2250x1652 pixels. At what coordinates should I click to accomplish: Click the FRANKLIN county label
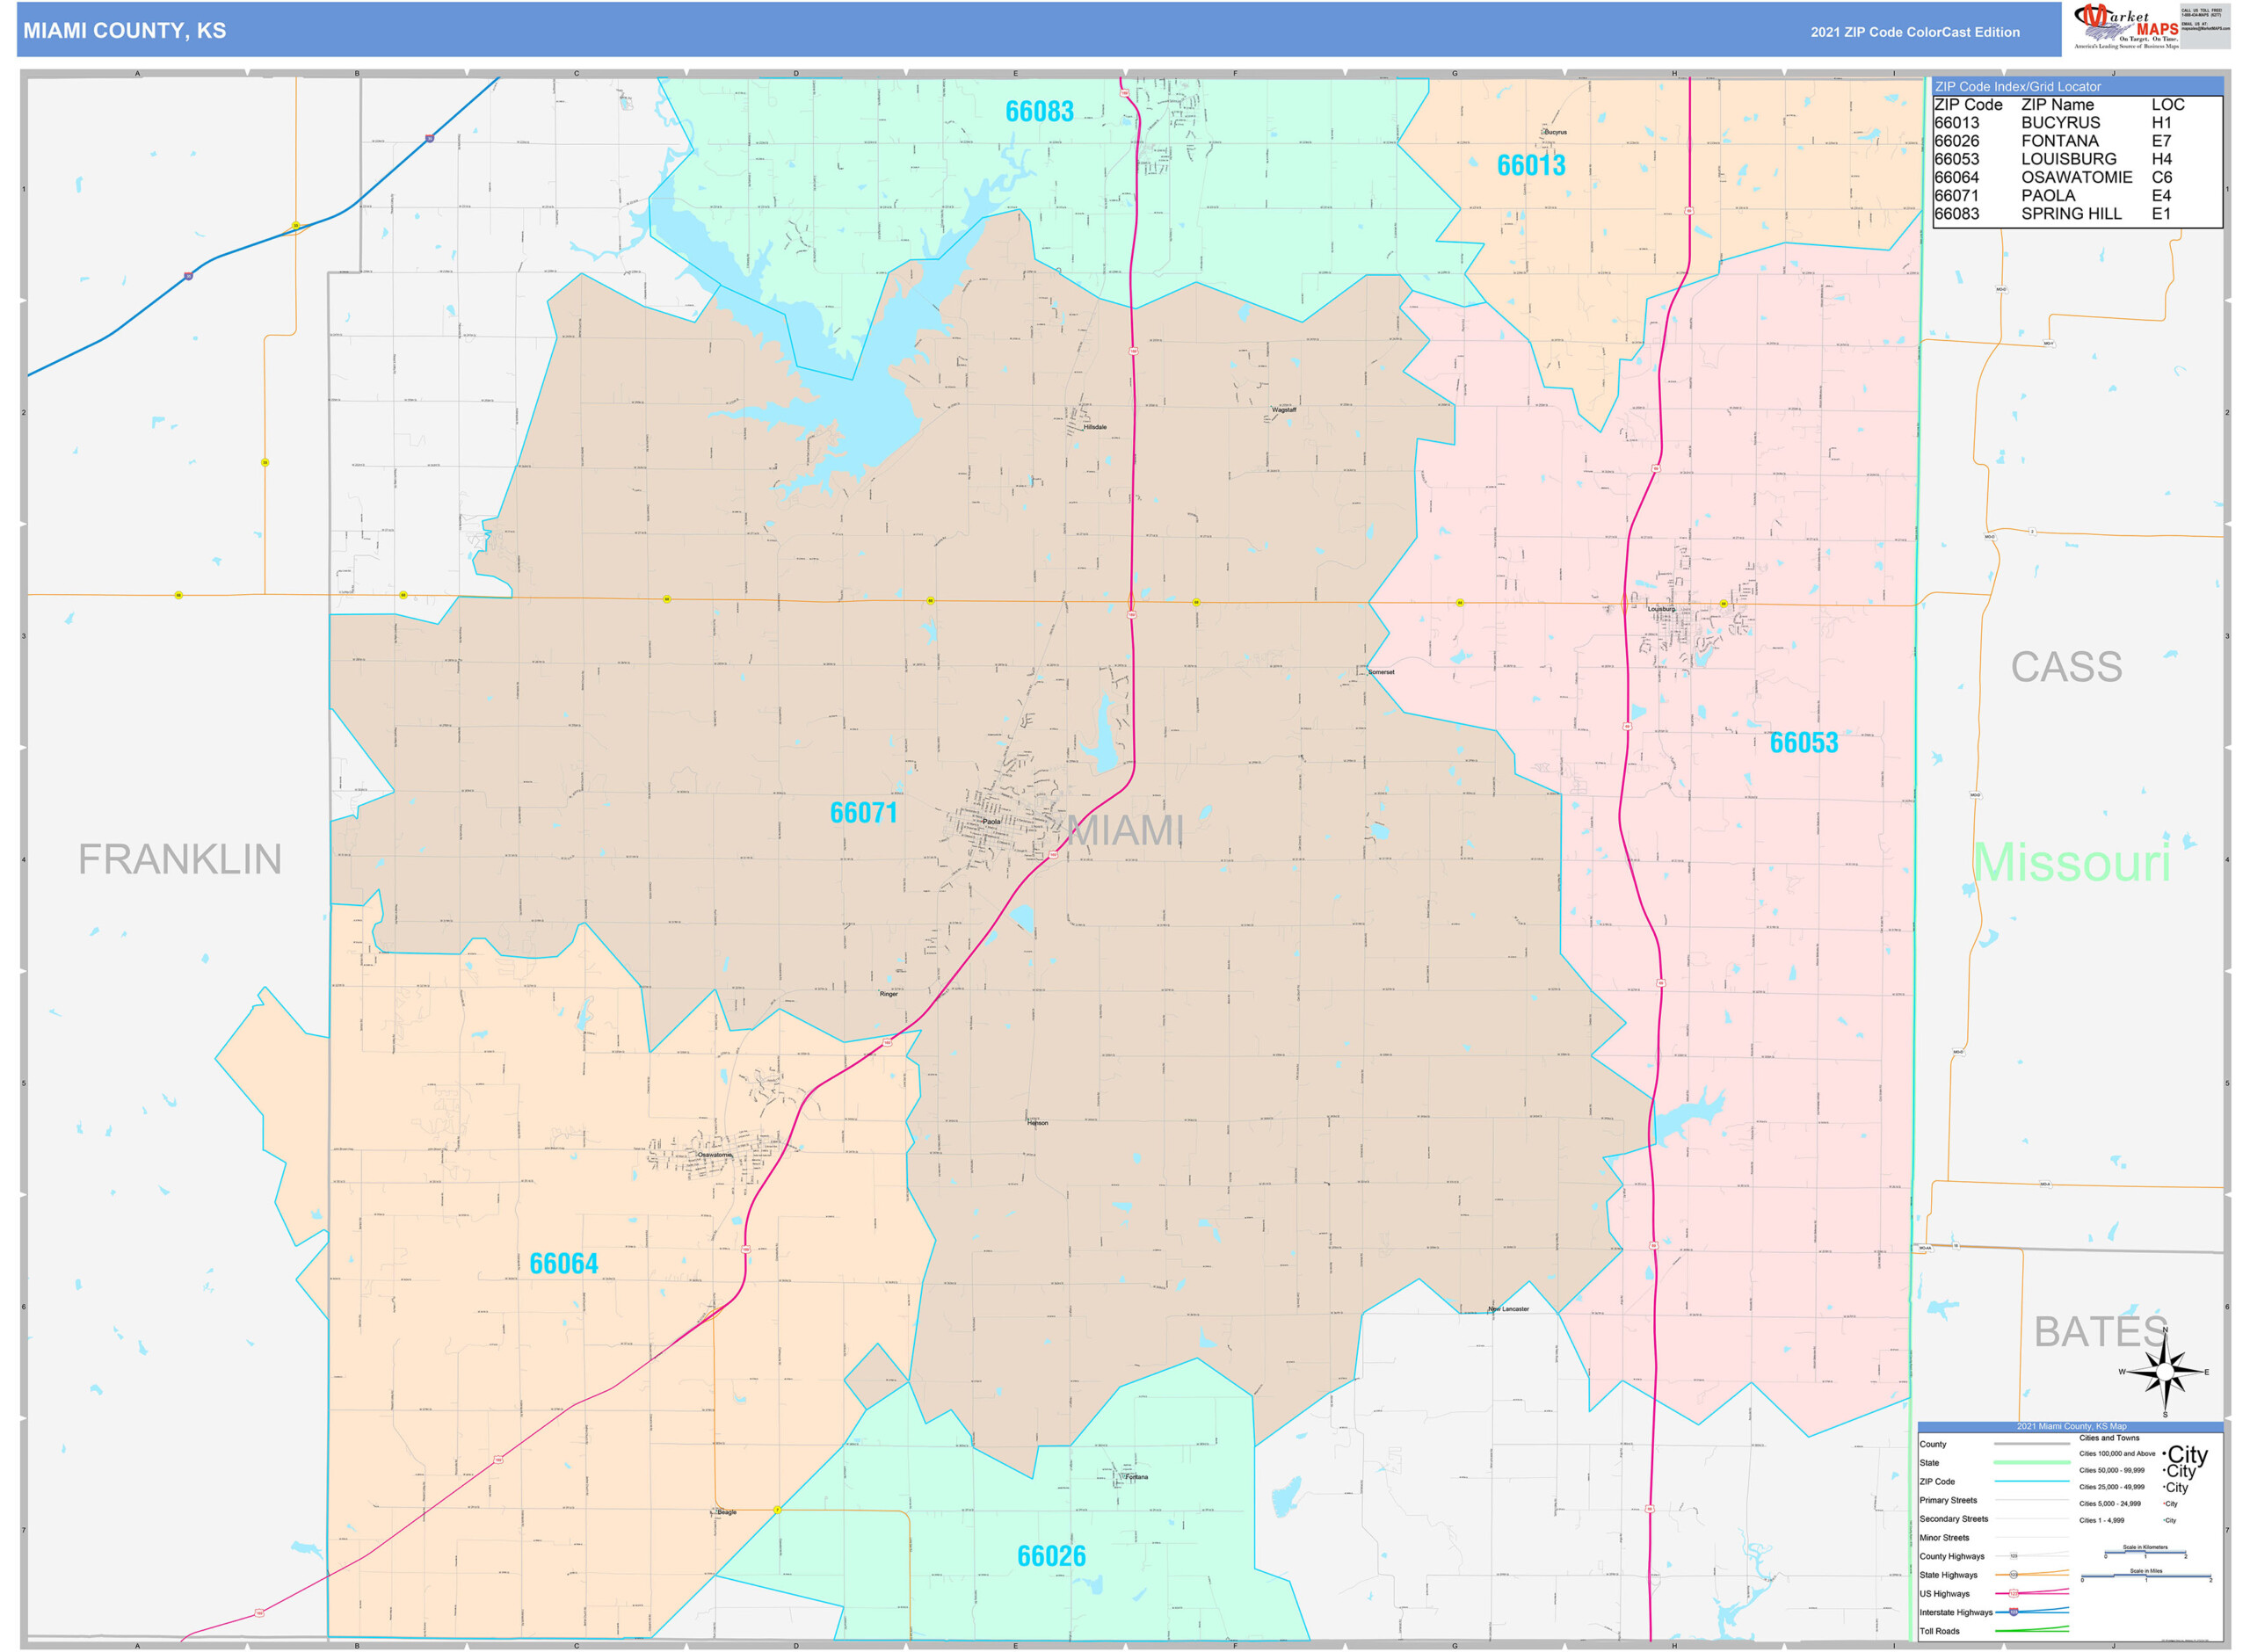tap(180, 859)
